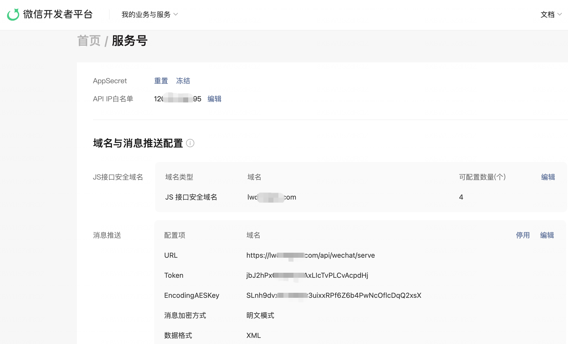Click the Token value text
This screenshot has height=344, width=568.
pos(307,276)
